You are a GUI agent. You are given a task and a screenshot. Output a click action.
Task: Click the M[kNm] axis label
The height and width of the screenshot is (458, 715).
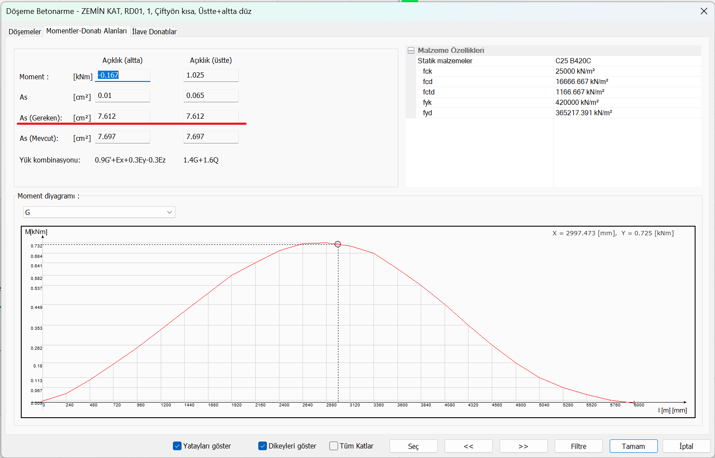click(36, 232)
